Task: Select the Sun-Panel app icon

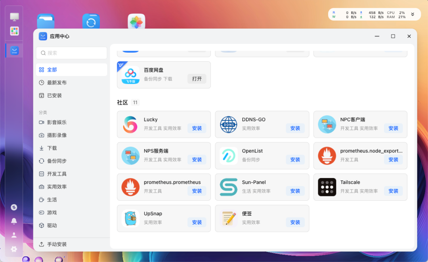Action: [228, 186]
